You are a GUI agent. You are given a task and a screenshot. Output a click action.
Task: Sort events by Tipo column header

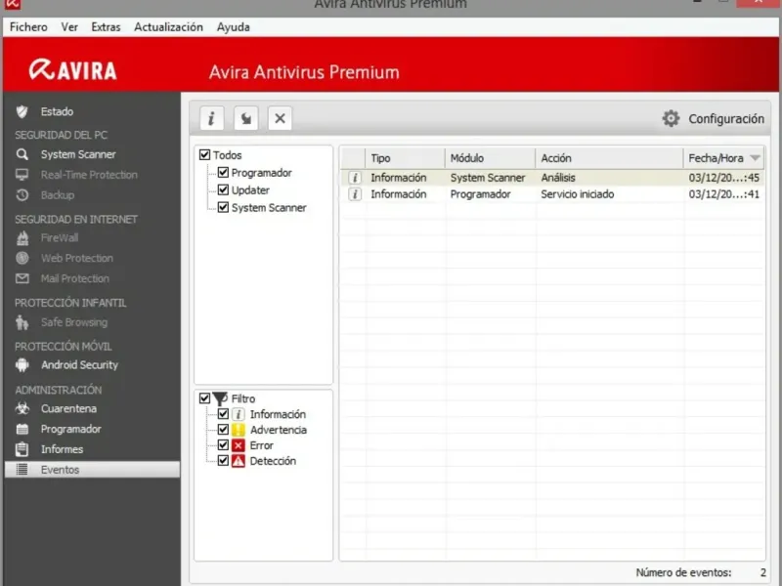pos(405,158)
